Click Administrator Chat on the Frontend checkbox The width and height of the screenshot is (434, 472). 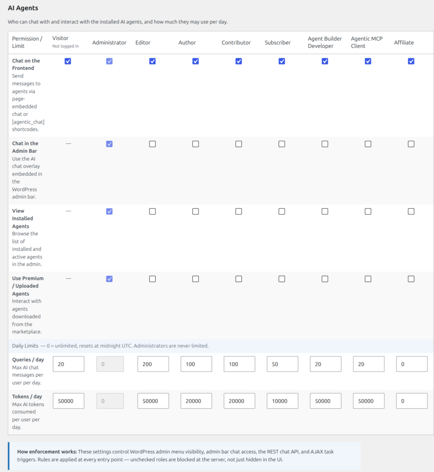point(109,61)
